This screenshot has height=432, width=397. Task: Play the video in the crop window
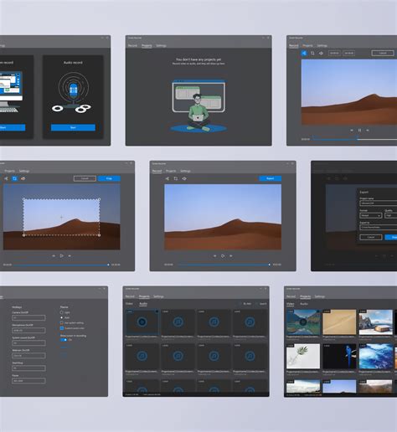[61, 255]
